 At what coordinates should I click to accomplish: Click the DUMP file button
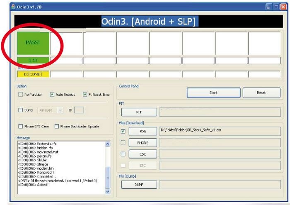point(139,185)
